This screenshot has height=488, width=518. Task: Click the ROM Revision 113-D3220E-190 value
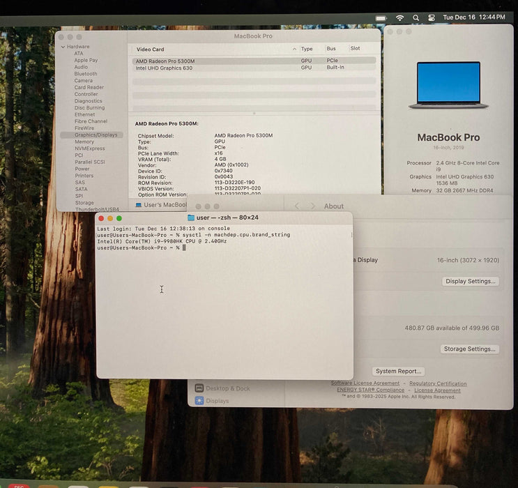pos(234,183)
